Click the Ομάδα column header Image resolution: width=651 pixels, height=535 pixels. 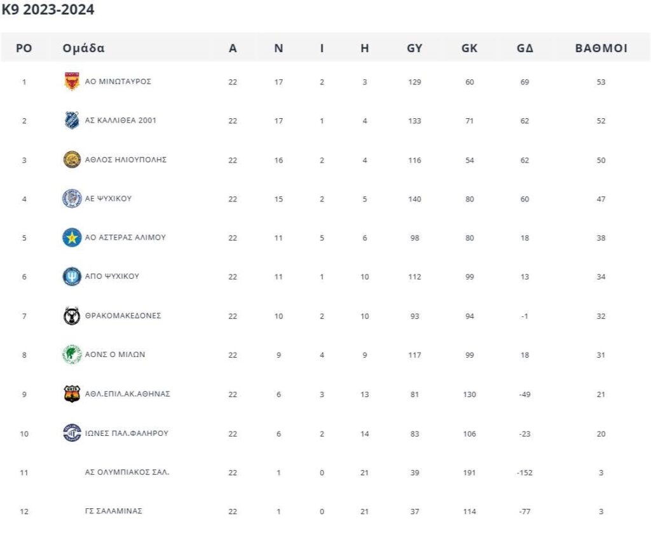pyautogui.click(x=84, y=48)
